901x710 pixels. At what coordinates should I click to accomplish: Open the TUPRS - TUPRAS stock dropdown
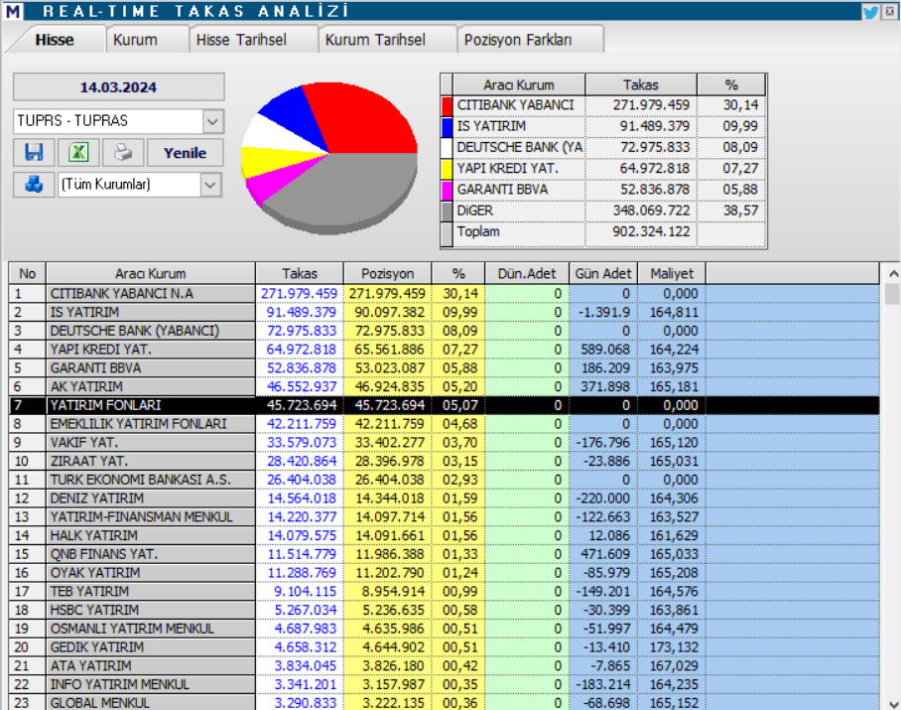pos(212,121)
